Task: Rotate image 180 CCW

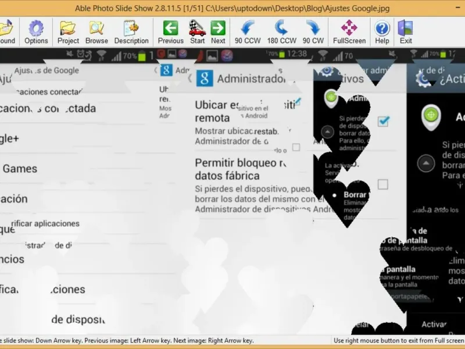Action: [281, 32]
